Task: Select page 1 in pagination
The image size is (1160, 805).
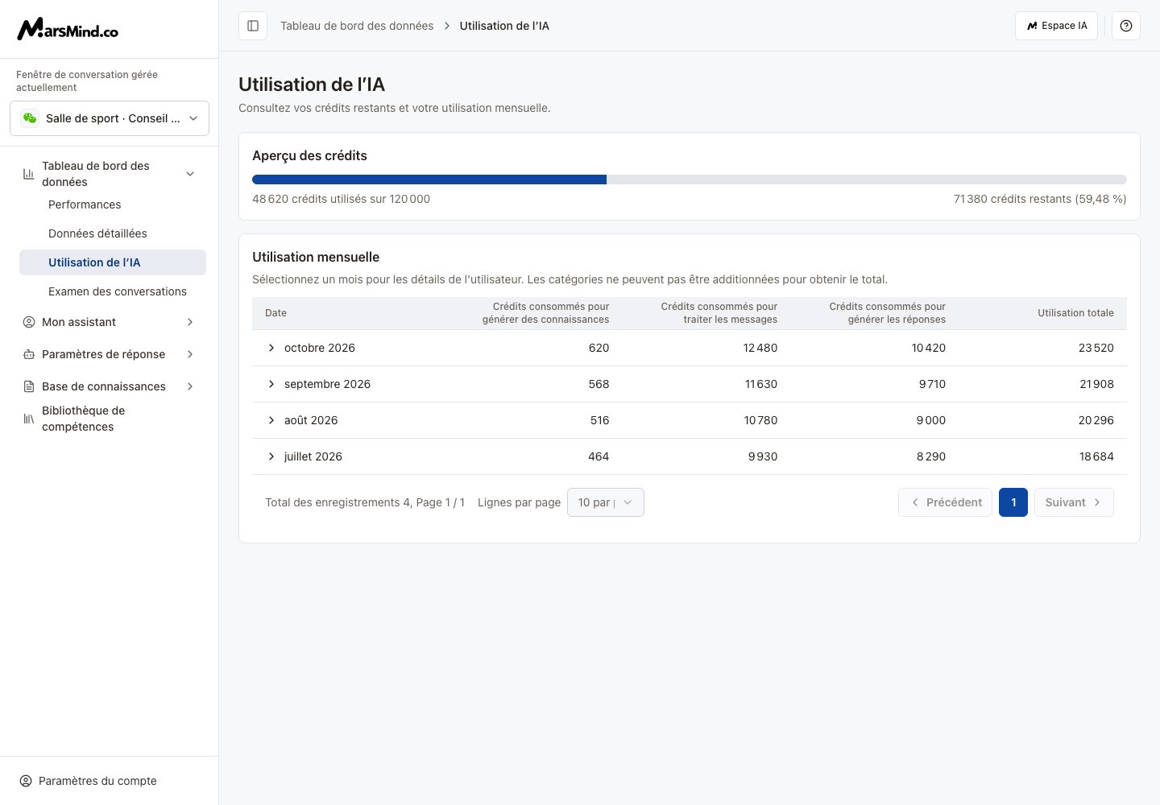Action: 1013,502
